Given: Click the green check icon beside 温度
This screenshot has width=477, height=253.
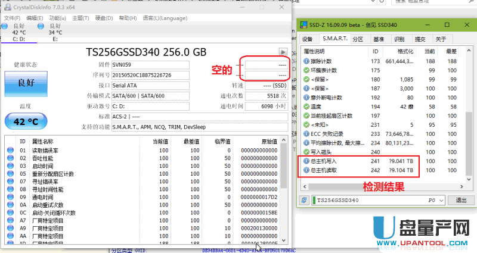Looking at the screenshot, I should pyautogui.click(x=306, y=106).
